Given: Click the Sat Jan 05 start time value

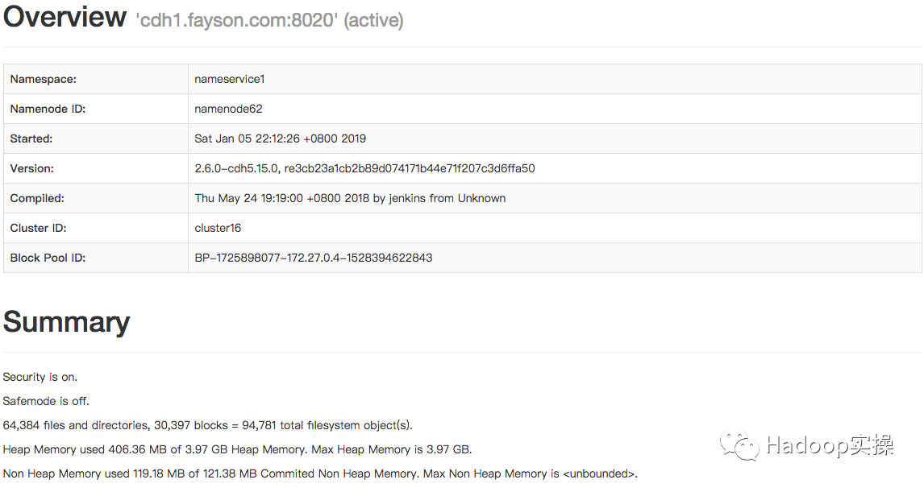Looking at the screenshot, I should click(281, 139).
